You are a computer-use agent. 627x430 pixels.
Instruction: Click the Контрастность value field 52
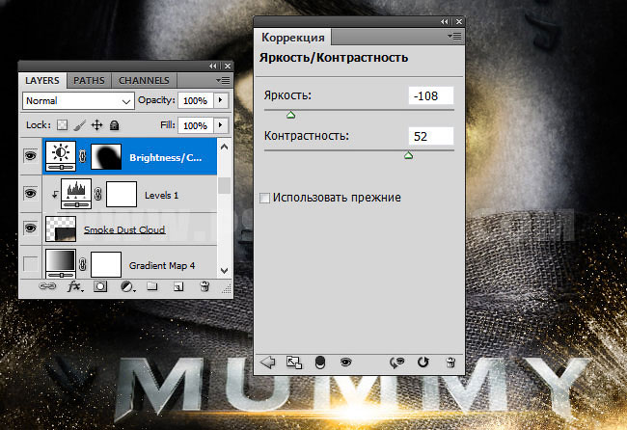[431, 136]
